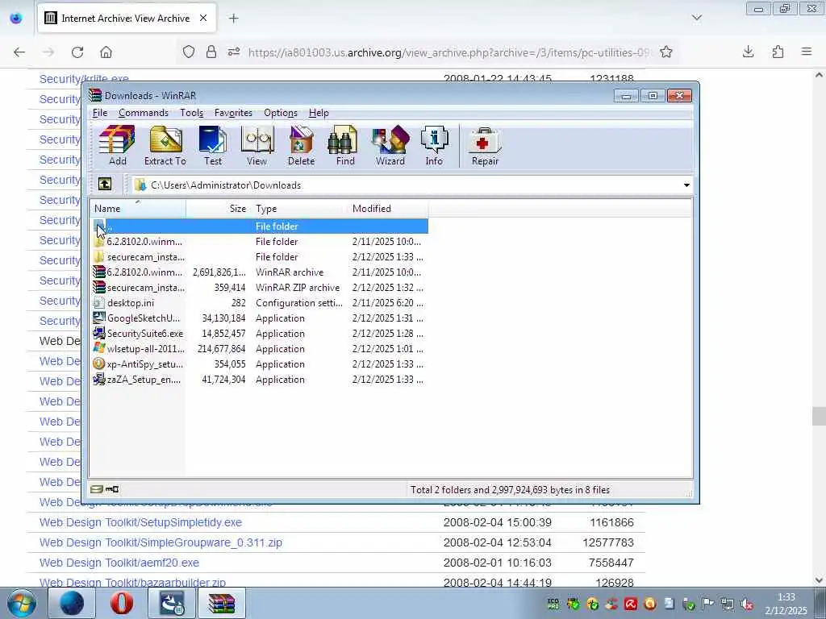The image size is (826, 619).
Task: Close the Internet Archive tab
Action: point(202,19)
